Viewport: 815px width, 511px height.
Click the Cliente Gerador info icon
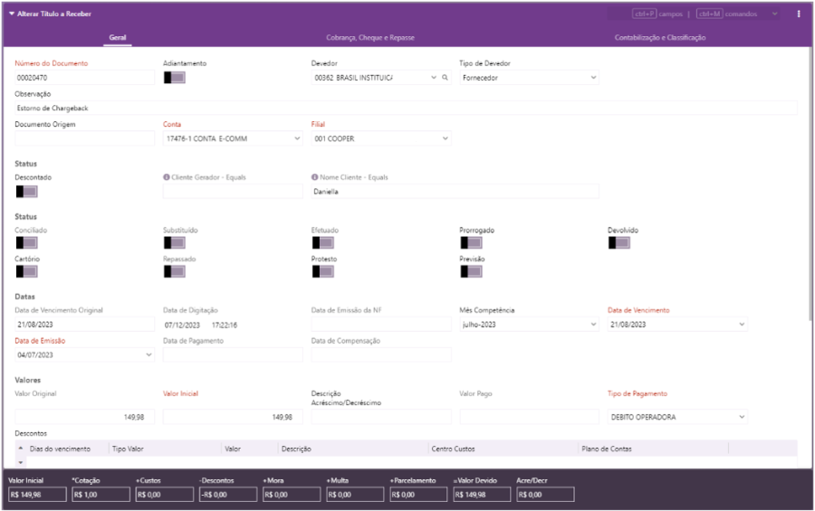coord(167,177)
